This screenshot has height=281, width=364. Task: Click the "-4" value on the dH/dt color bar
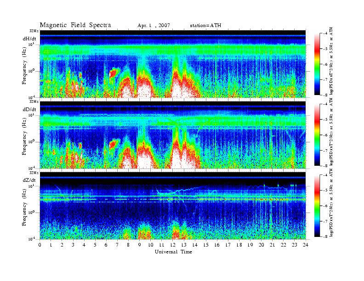325,34
